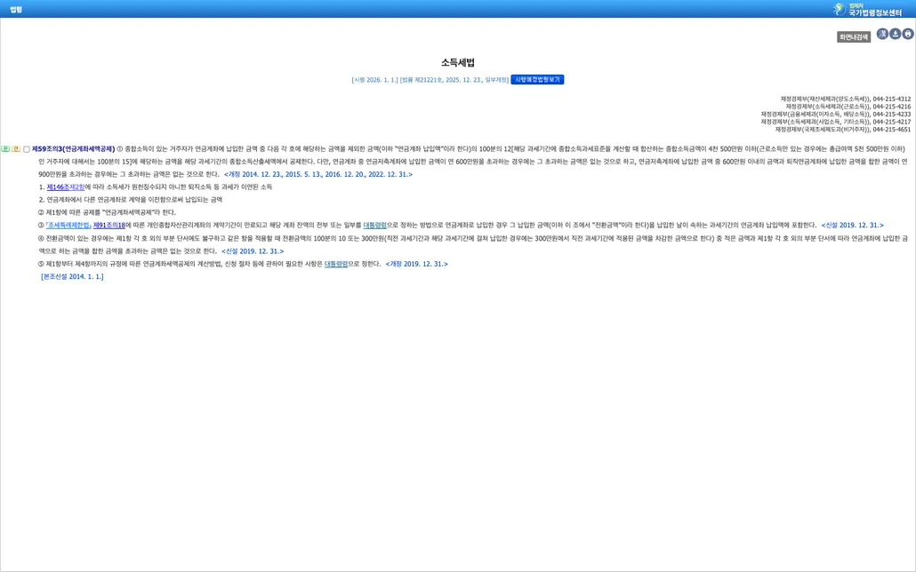Click the '<신설 2019. 12. 31.>' note in paragraph ④
The width and height of the screenshot is (916, 572).
pos(253,251)
